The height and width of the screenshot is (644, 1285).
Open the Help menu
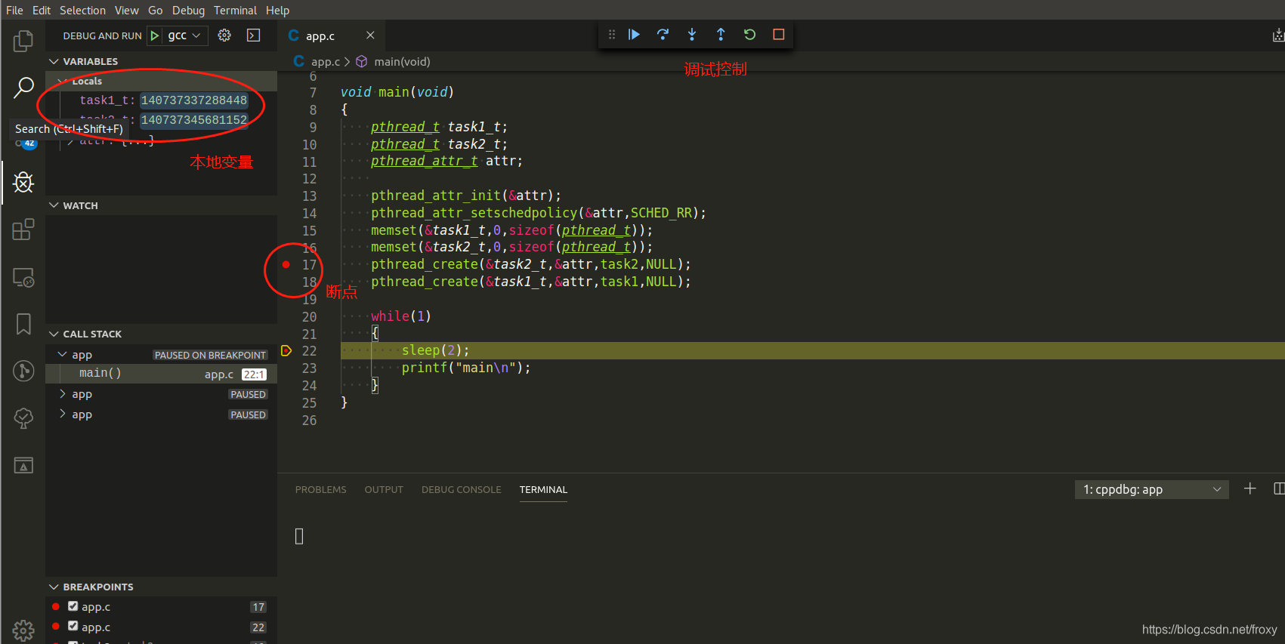pos(277,11)
